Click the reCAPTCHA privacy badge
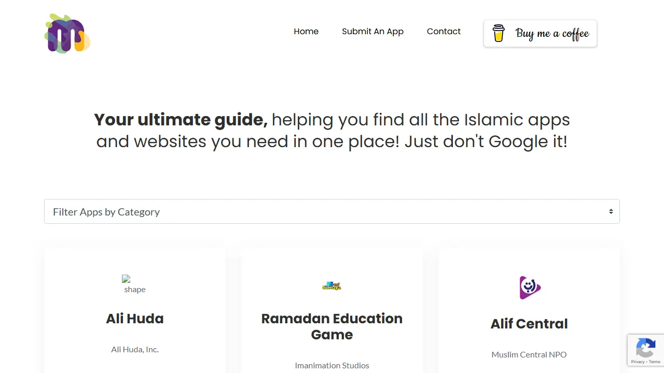The image size is (664, 373). click(645, 350)
